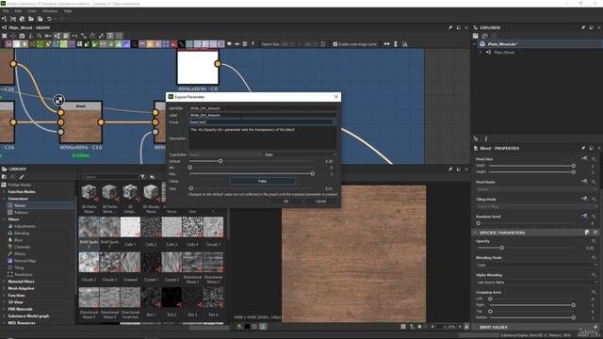
Task: Select Plain_Wood.sbs package in Explorer
Action: coord(502,44)
